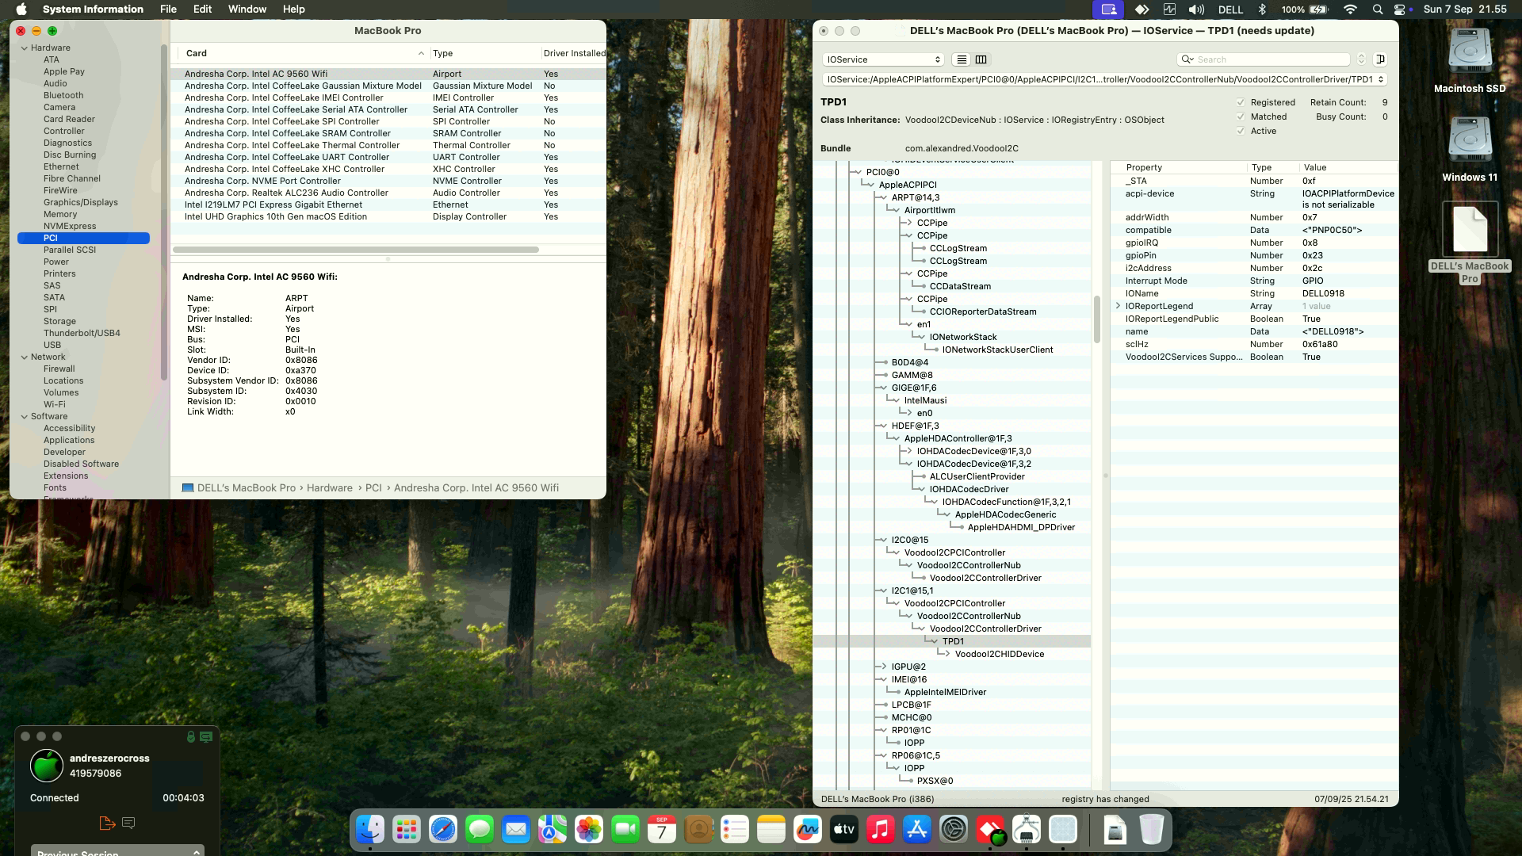Select the VoodooI2CHIDDevice tree row
This screenshot has width=1522, height=856.
click(x=999, y=654)
